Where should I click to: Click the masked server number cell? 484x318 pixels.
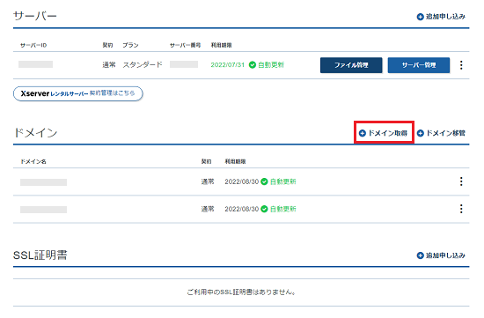[x=184, y=64]
